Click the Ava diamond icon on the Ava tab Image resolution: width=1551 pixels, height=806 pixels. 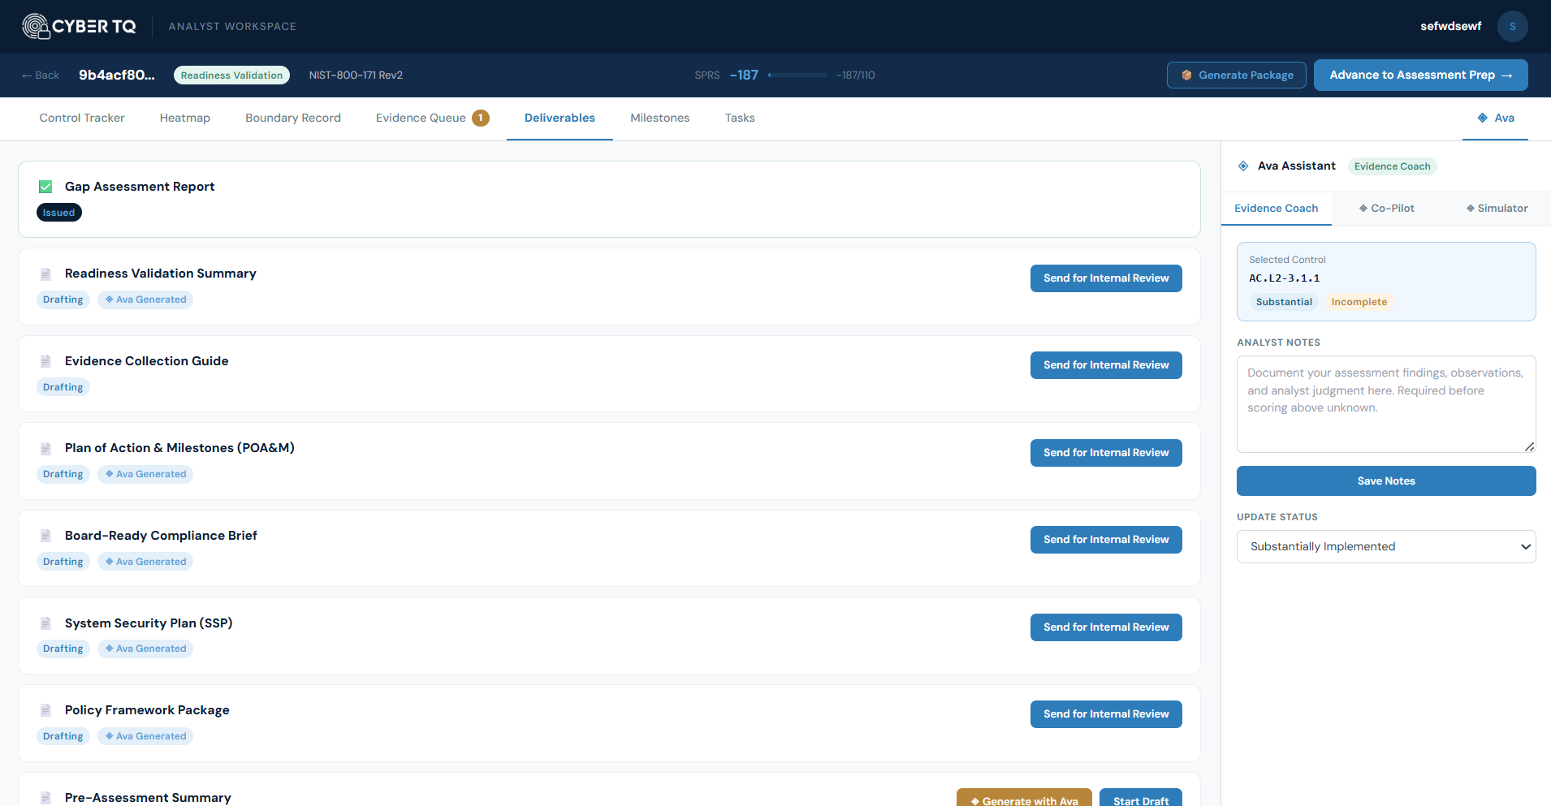1481,118
